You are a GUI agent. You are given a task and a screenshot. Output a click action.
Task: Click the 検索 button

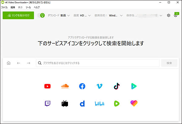tap(169, 63)
